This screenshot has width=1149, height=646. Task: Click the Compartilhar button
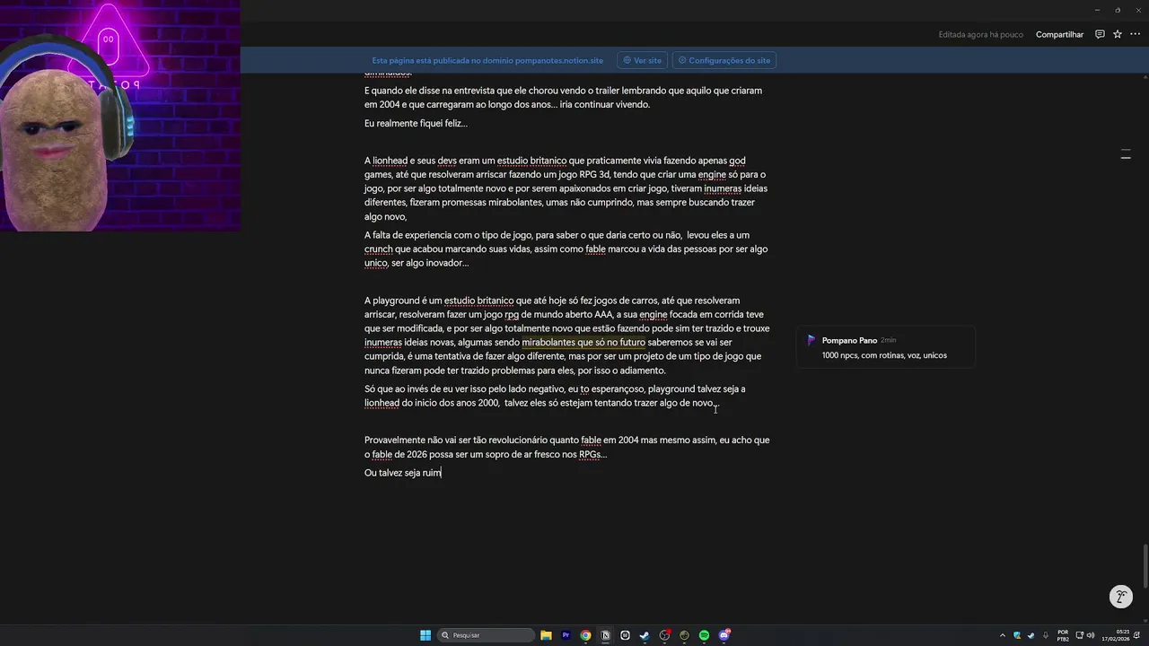coord(1059,34)
